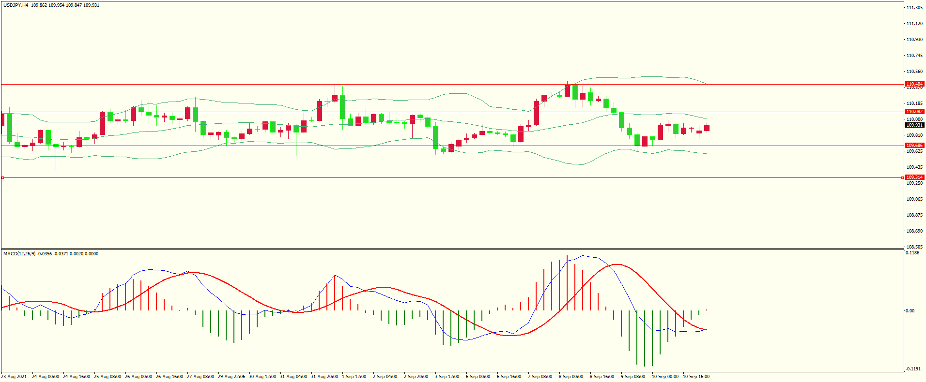Viewport: 926px width, 382px height.
Task: Click the 110.185 value on price axis
Action: 914,103
